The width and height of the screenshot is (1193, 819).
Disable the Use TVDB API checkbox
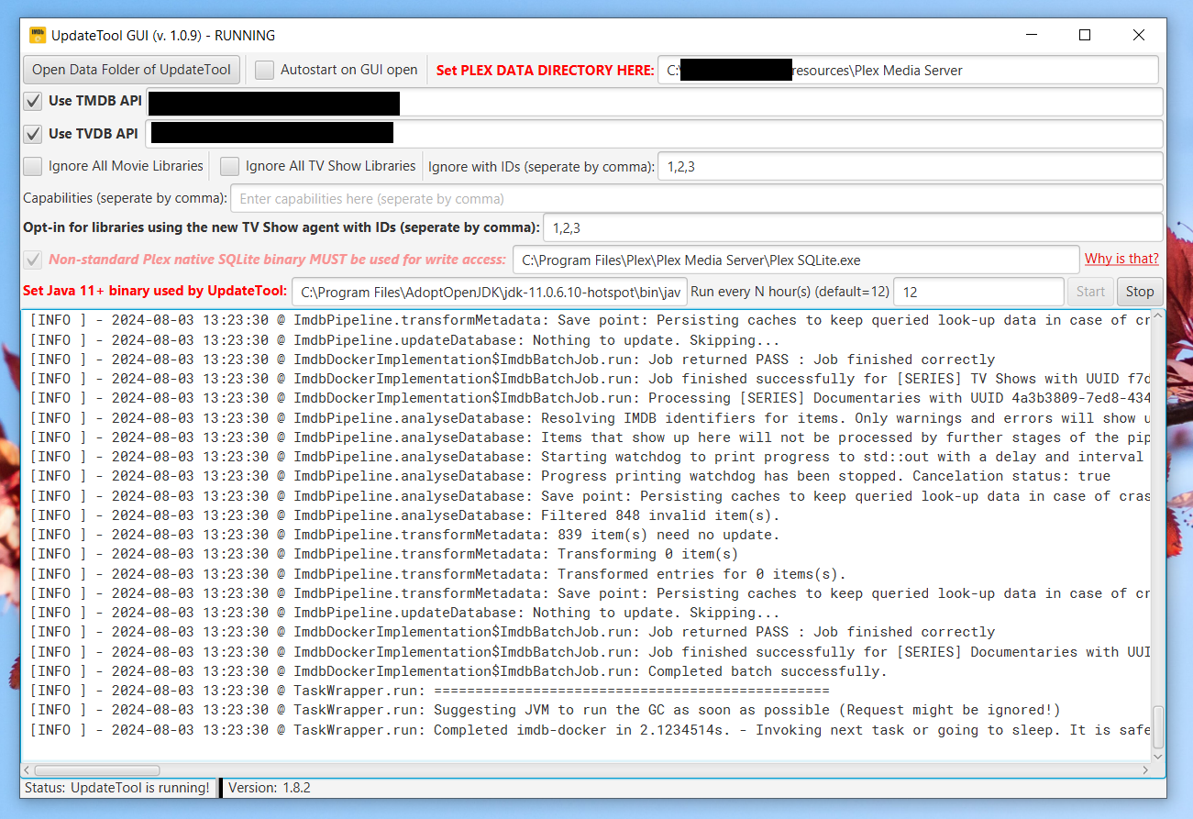[33, 134]
